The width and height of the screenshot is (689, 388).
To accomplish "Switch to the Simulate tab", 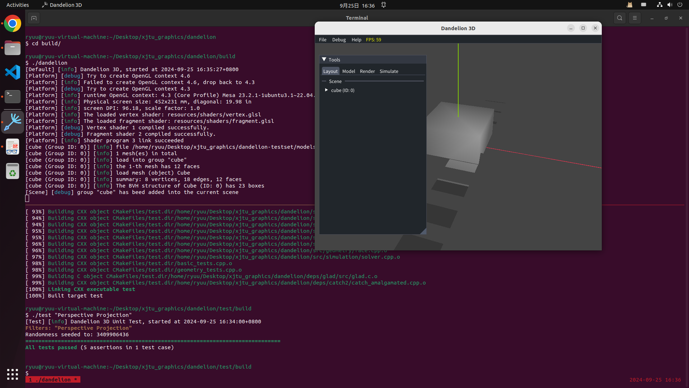I will tap(389, 71).
